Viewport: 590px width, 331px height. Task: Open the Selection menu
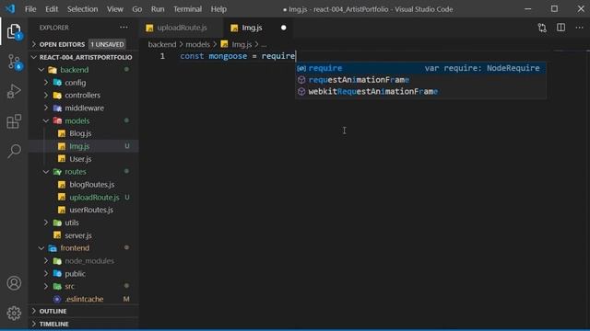82,9
